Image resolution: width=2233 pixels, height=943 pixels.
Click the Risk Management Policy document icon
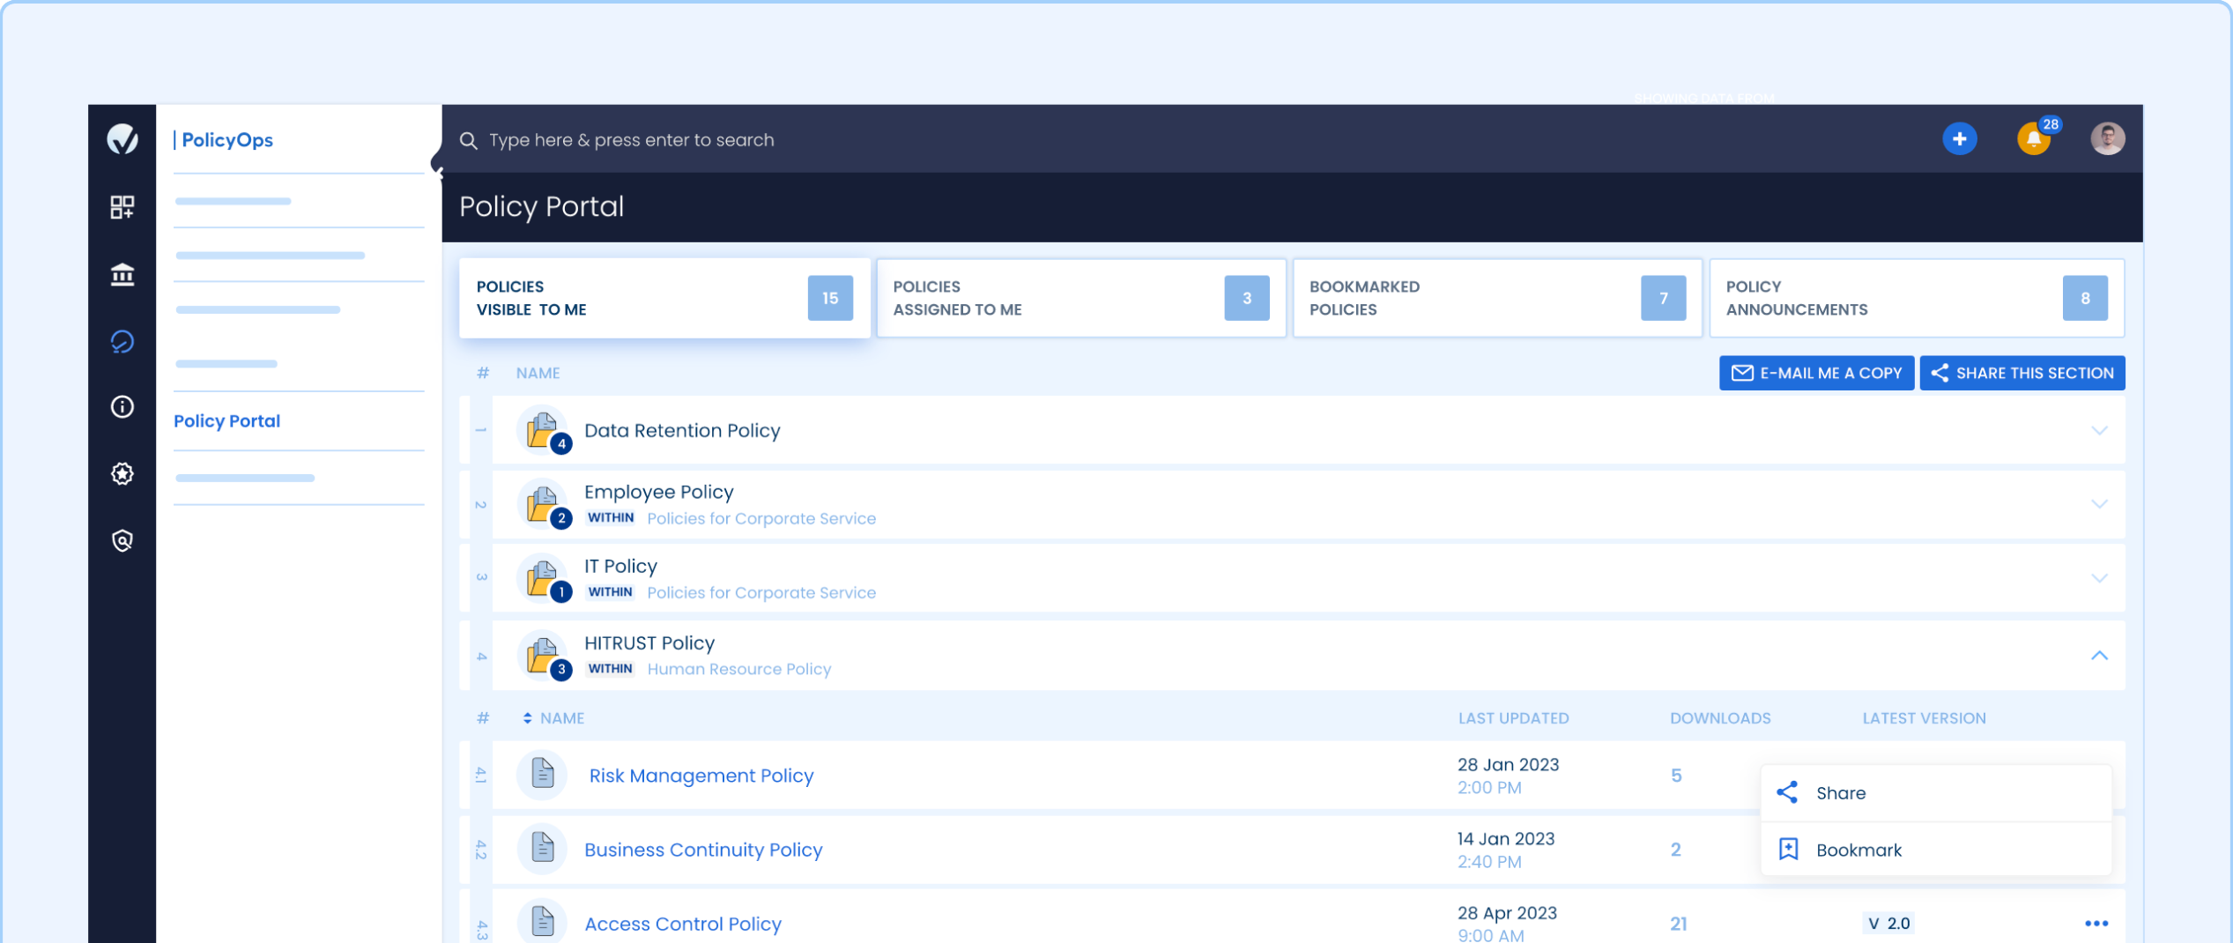pyautogui.click(x=542, y=775)
